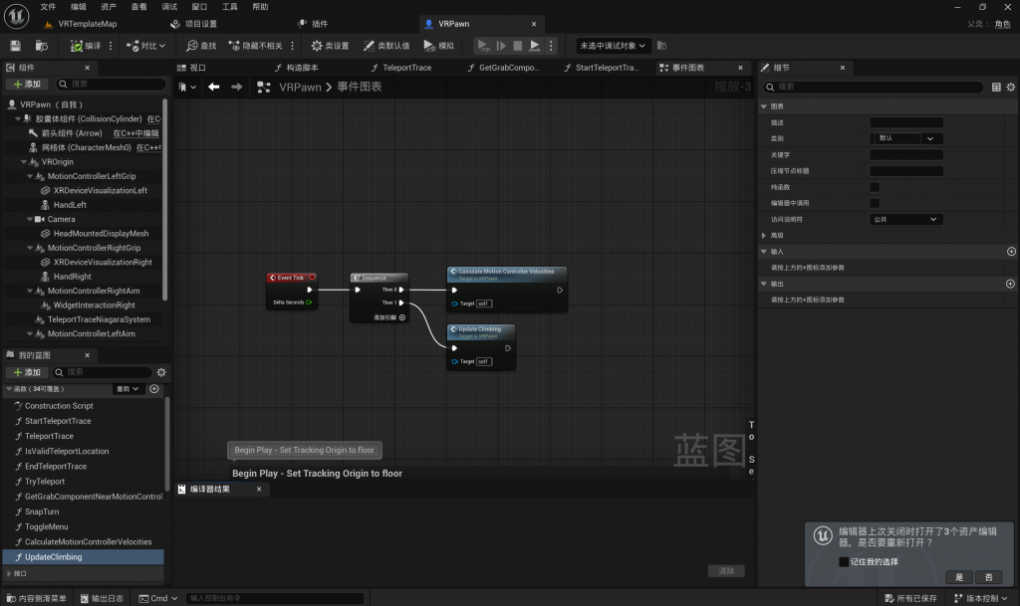Open My Blueprint panel settings gear
The image size is (1020, 606).
pyautogui.click(x=161, y=372)
